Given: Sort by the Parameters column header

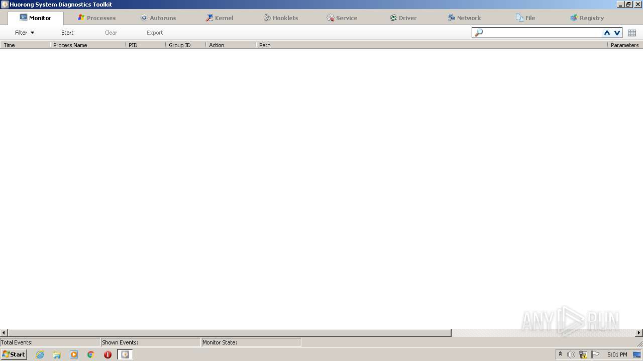Looking at the screenshot, I should point(625,45).
